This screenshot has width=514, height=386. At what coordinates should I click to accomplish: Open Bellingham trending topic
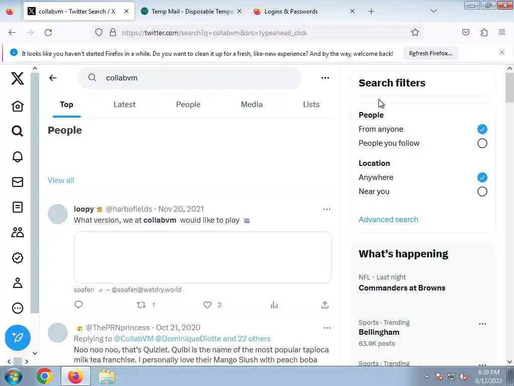point(379,332)
